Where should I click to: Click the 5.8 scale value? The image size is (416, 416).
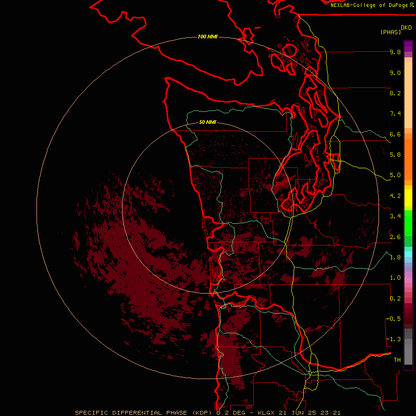point(395,155)
